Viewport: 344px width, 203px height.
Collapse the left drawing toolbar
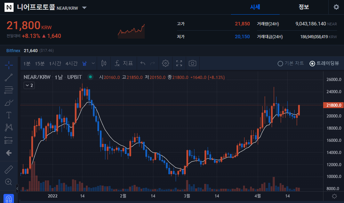[x=17, y=188]
